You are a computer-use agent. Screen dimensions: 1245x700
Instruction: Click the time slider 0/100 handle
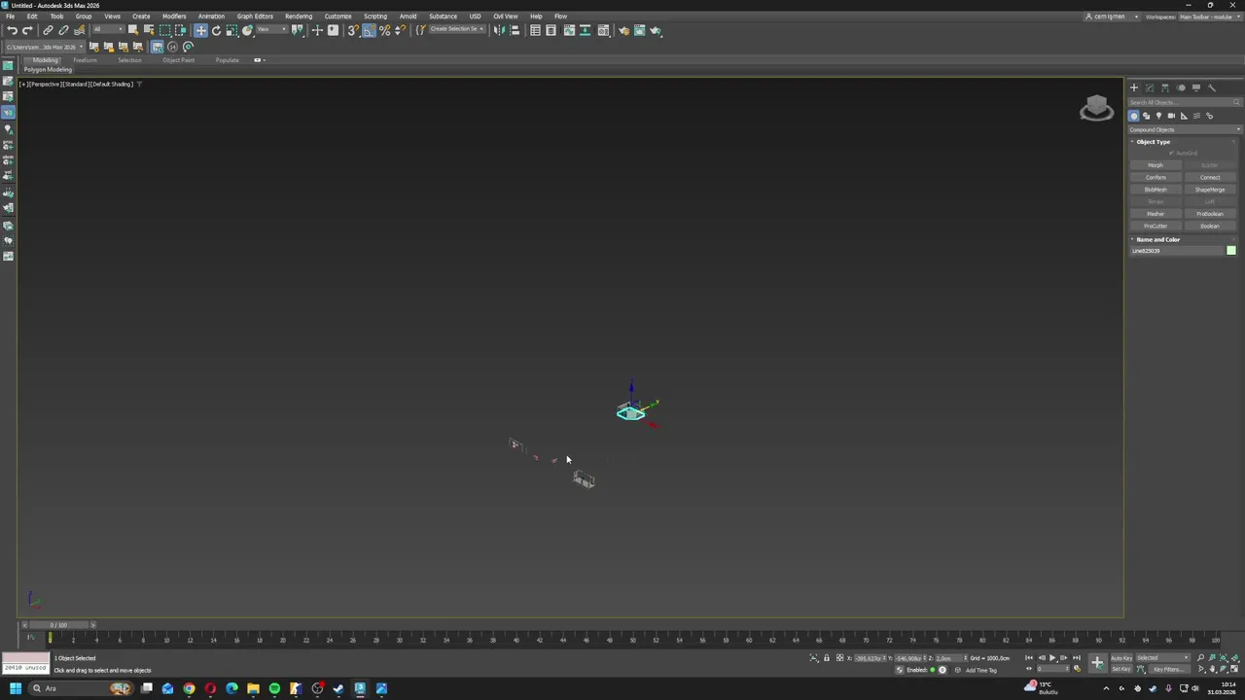tap(58, 625)
